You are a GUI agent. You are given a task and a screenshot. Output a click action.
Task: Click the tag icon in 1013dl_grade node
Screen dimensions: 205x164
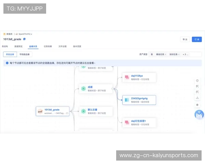[67, 113]
